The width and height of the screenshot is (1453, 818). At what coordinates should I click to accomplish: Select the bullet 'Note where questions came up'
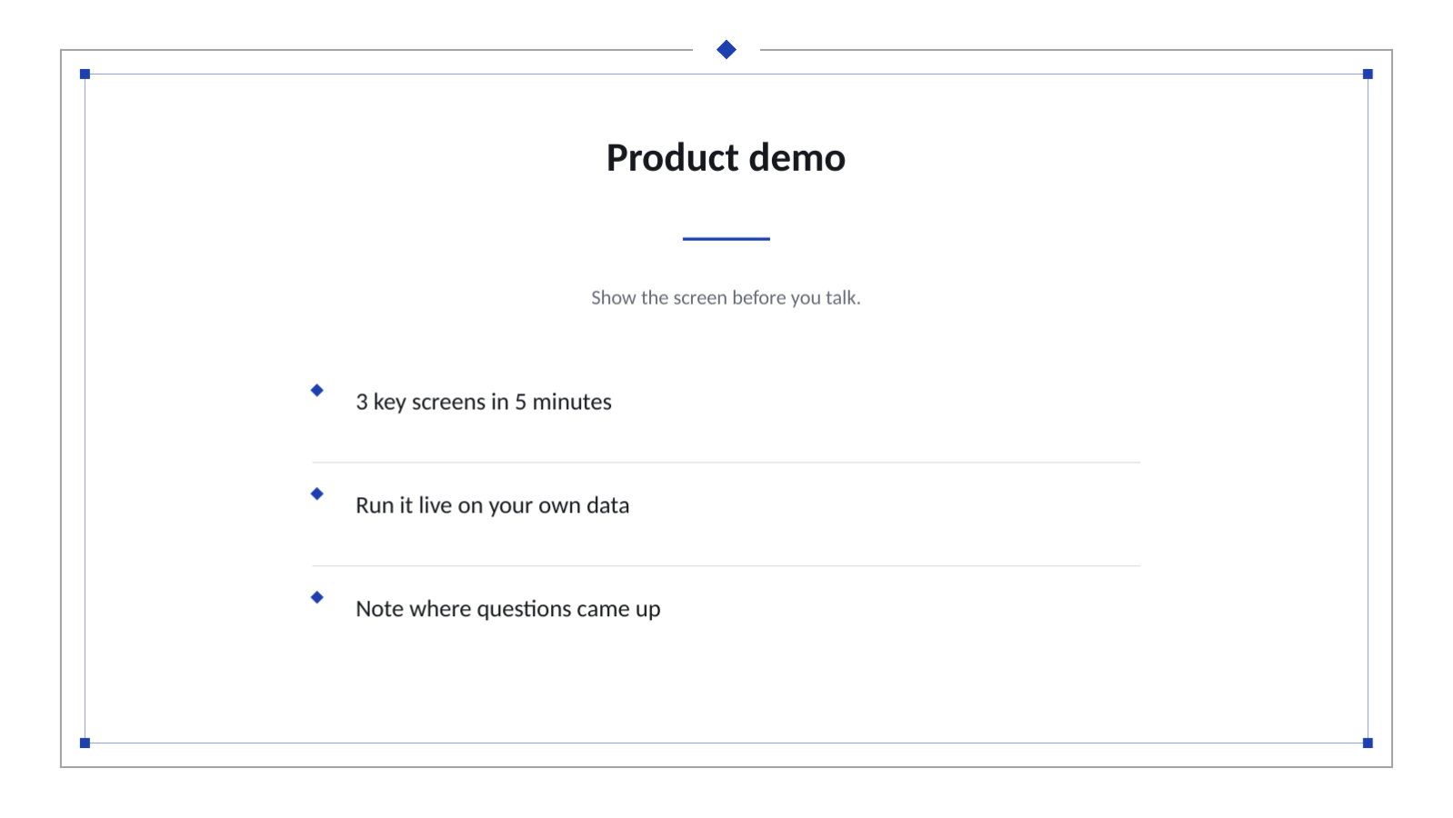coord(507,609)
